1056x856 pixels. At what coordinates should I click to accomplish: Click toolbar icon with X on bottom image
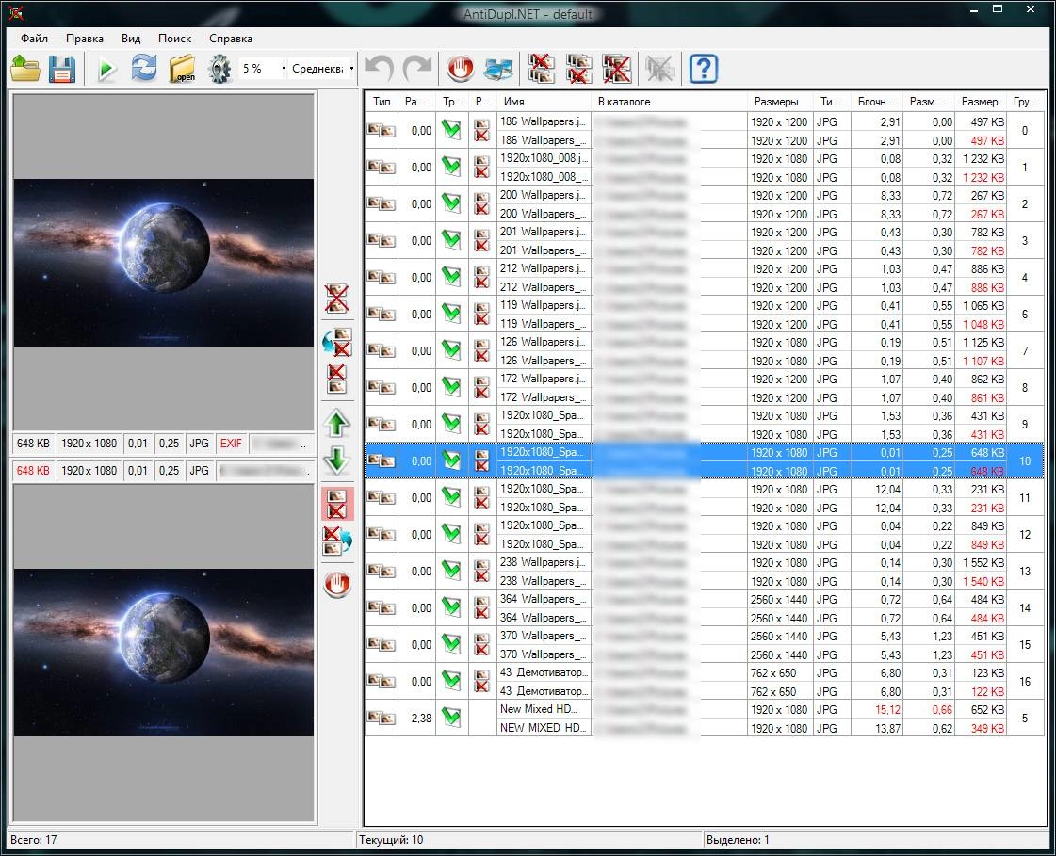(579, 69)
